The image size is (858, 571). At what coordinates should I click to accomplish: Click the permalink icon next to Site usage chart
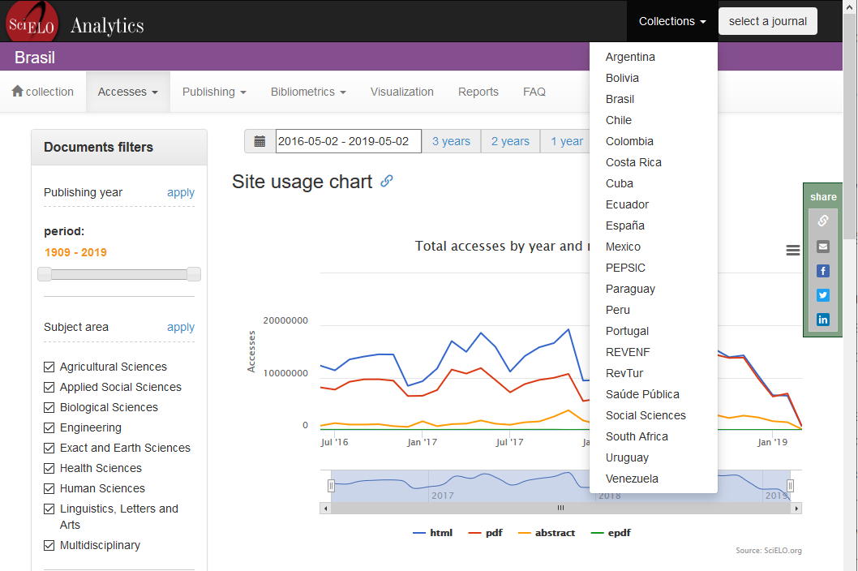[387, 181]
